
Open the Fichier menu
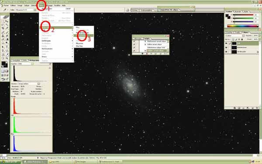[x=6, y=5]
